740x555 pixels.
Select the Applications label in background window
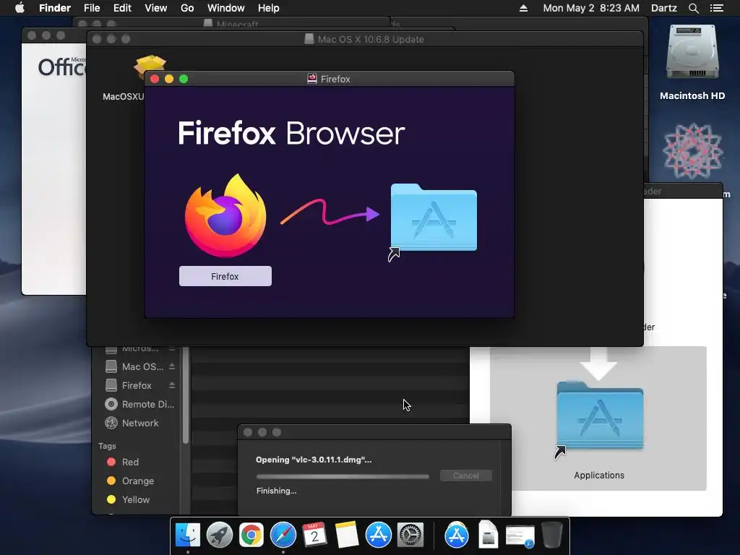599,476
